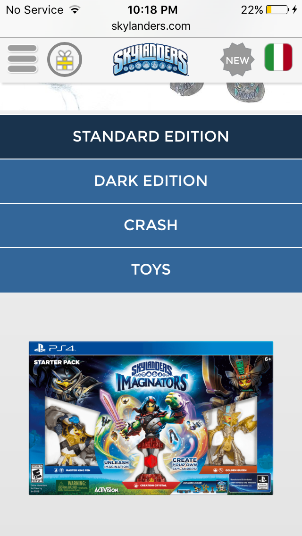
Task: Open the NEW badge
Action: pyautogui.click(x=237, y=60)
